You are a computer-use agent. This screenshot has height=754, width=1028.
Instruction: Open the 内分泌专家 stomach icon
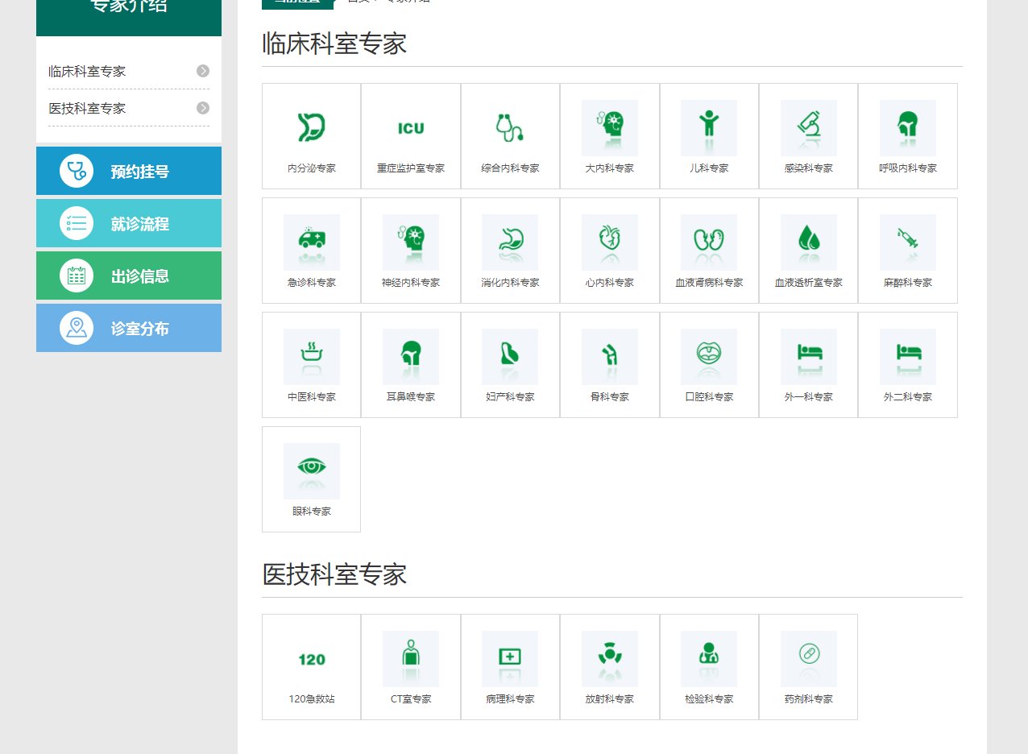coord(311,127)
